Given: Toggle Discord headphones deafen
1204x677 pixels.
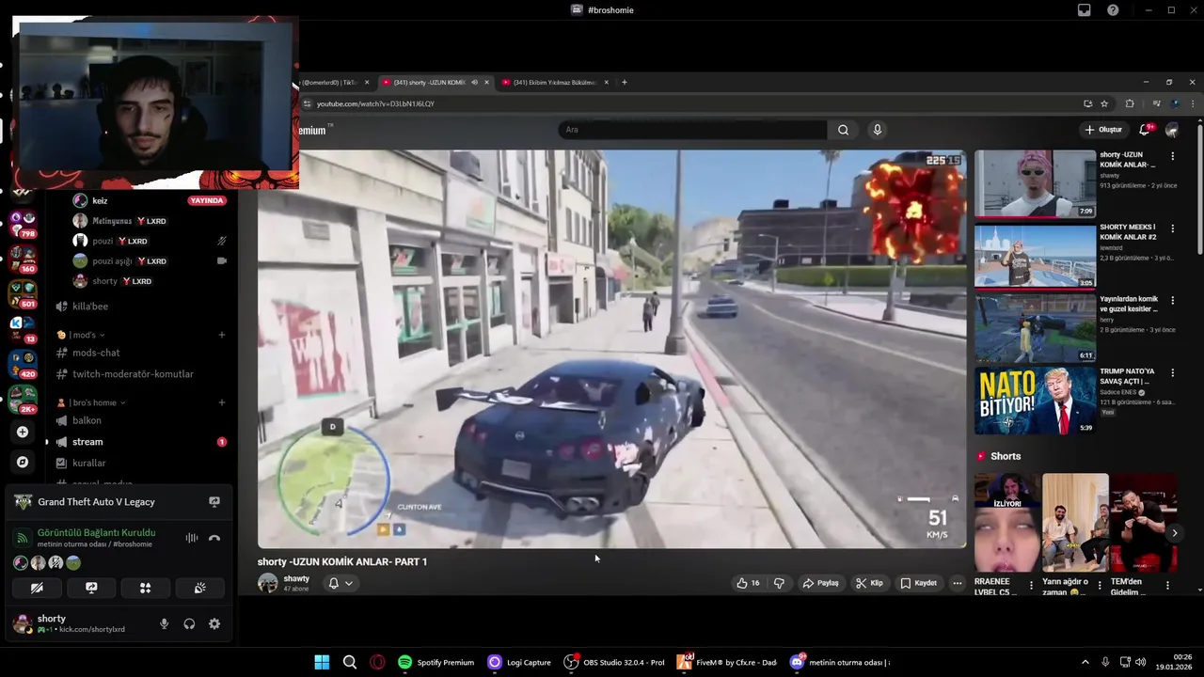Looking at the screenshot, I should [x=189, y=623].
